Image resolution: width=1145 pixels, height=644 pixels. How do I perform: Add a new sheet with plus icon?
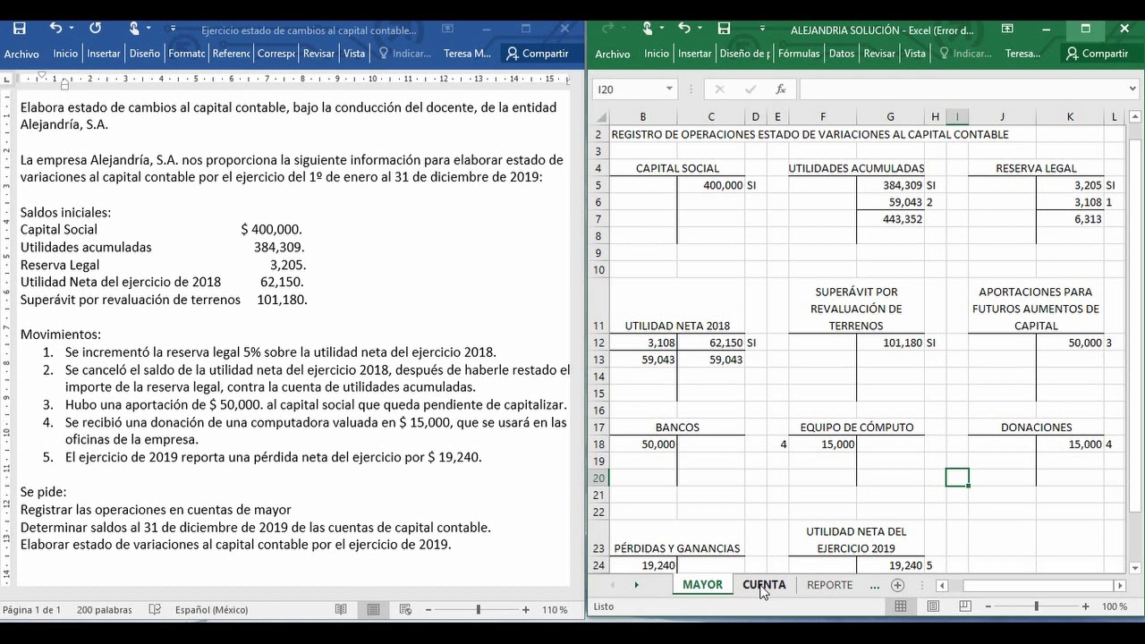[x=897, y=585]
